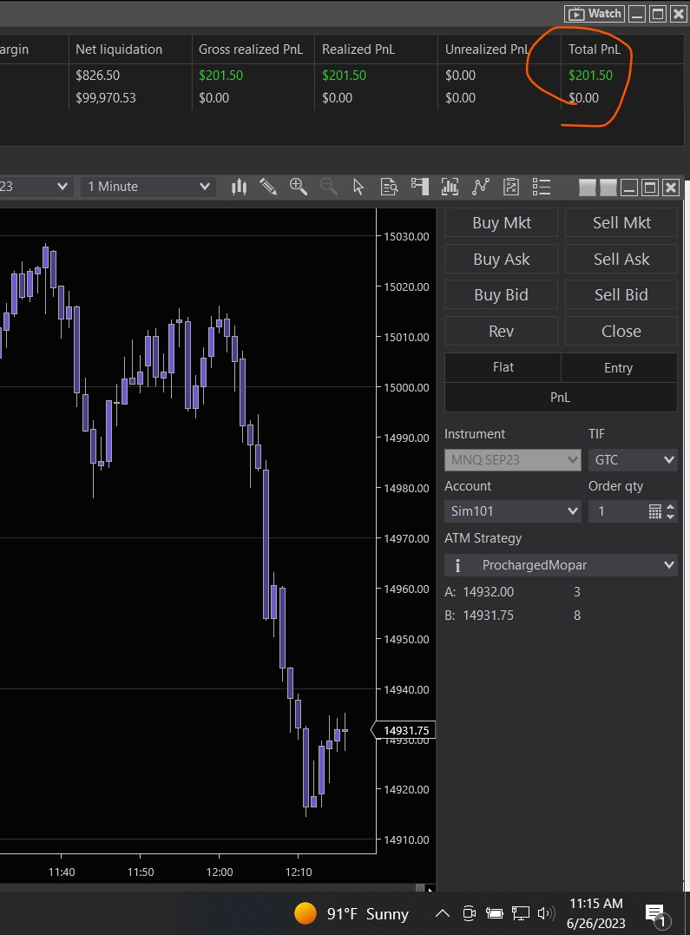Open the TIF dropdown showing GTC
The width and height of the screenshot is (690, 935).
point(632,459)
